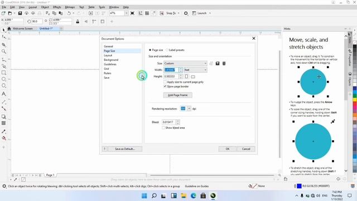The height and width of the screenshot is (201, 357).
Task: Open the Snap To dropdown
Action: (178, 13)
